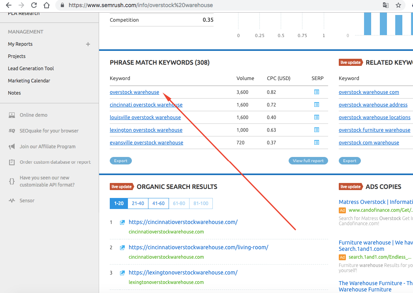Image resolution: width=413 pixels, height=293 pixels.
Task: Visit the cincinnatioverstockwarehouse.com/living-room/ result
Action: coord(198,248)
